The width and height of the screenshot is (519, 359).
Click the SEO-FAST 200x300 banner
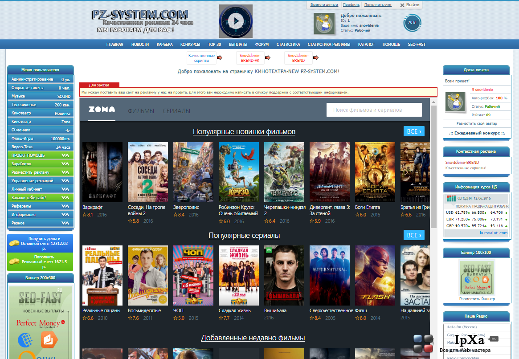pos(41,322)
